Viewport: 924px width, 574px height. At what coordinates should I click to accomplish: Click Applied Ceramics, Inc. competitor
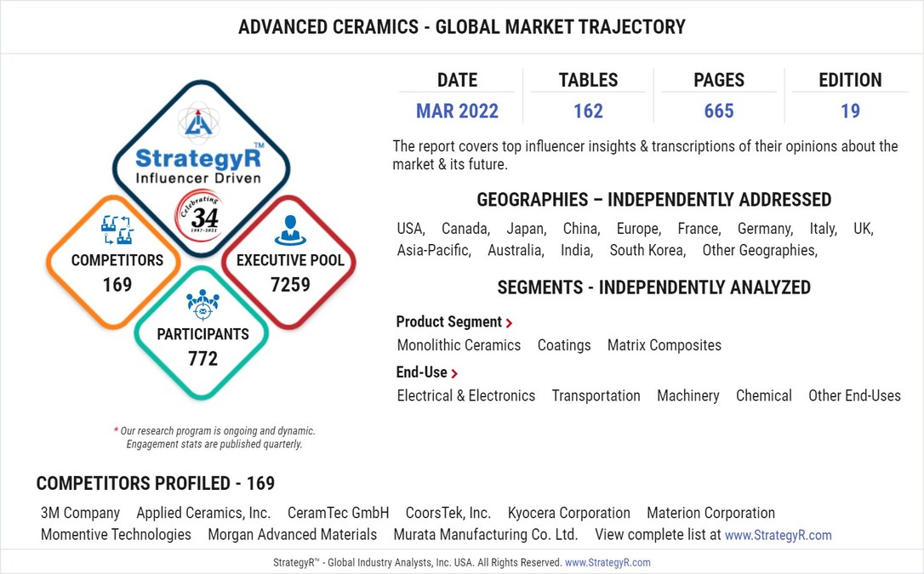(x=203, y=513)
